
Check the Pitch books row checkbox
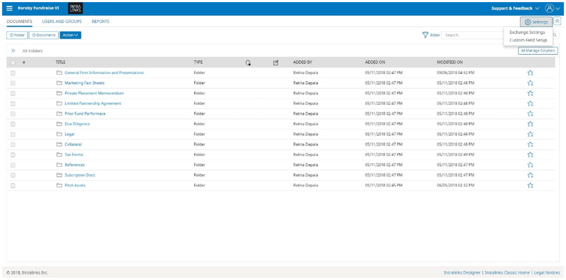pyautogui.click(x=13, y=185)
